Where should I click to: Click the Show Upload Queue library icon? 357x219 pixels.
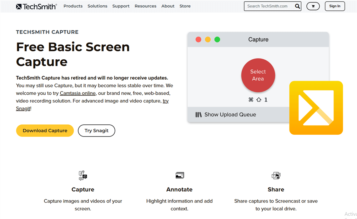point(198,115)
